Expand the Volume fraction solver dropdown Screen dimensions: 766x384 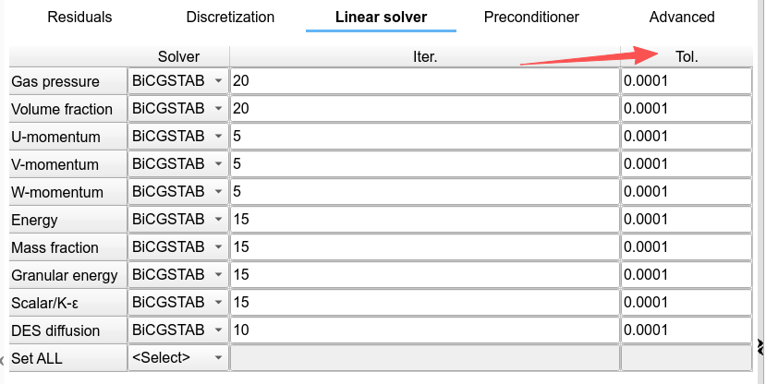coord(178,109)
